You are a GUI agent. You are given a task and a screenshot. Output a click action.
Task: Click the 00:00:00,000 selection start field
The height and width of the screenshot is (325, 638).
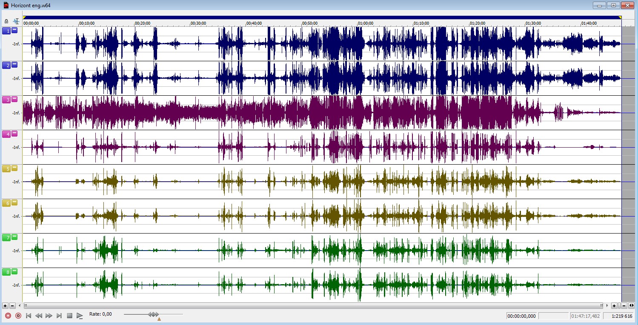(x=522, y=316)
